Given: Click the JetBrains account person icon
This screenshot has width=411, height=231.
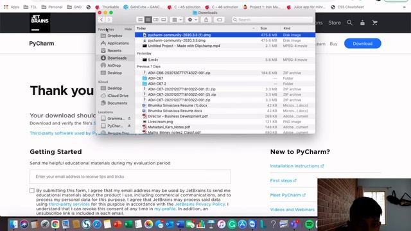Looking at the screenshot, I should point(362,23).
